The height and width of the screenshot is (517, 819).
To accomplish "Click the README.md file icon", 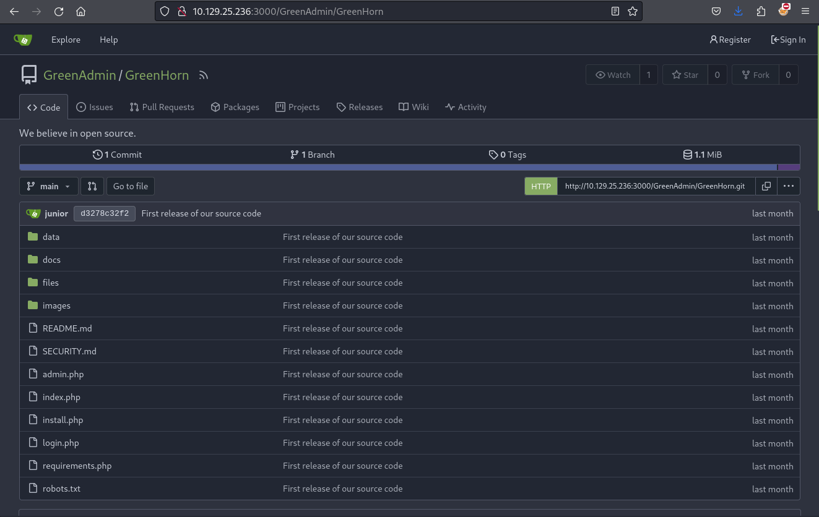I will [x=33, y=328].
